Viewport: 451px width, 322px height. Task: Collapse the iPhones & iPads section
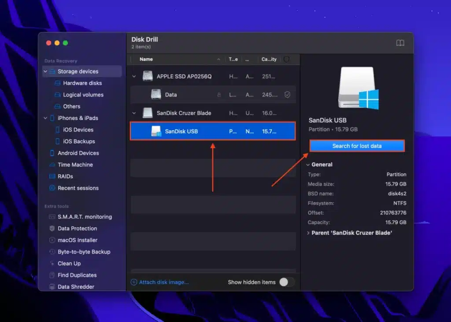45,118
